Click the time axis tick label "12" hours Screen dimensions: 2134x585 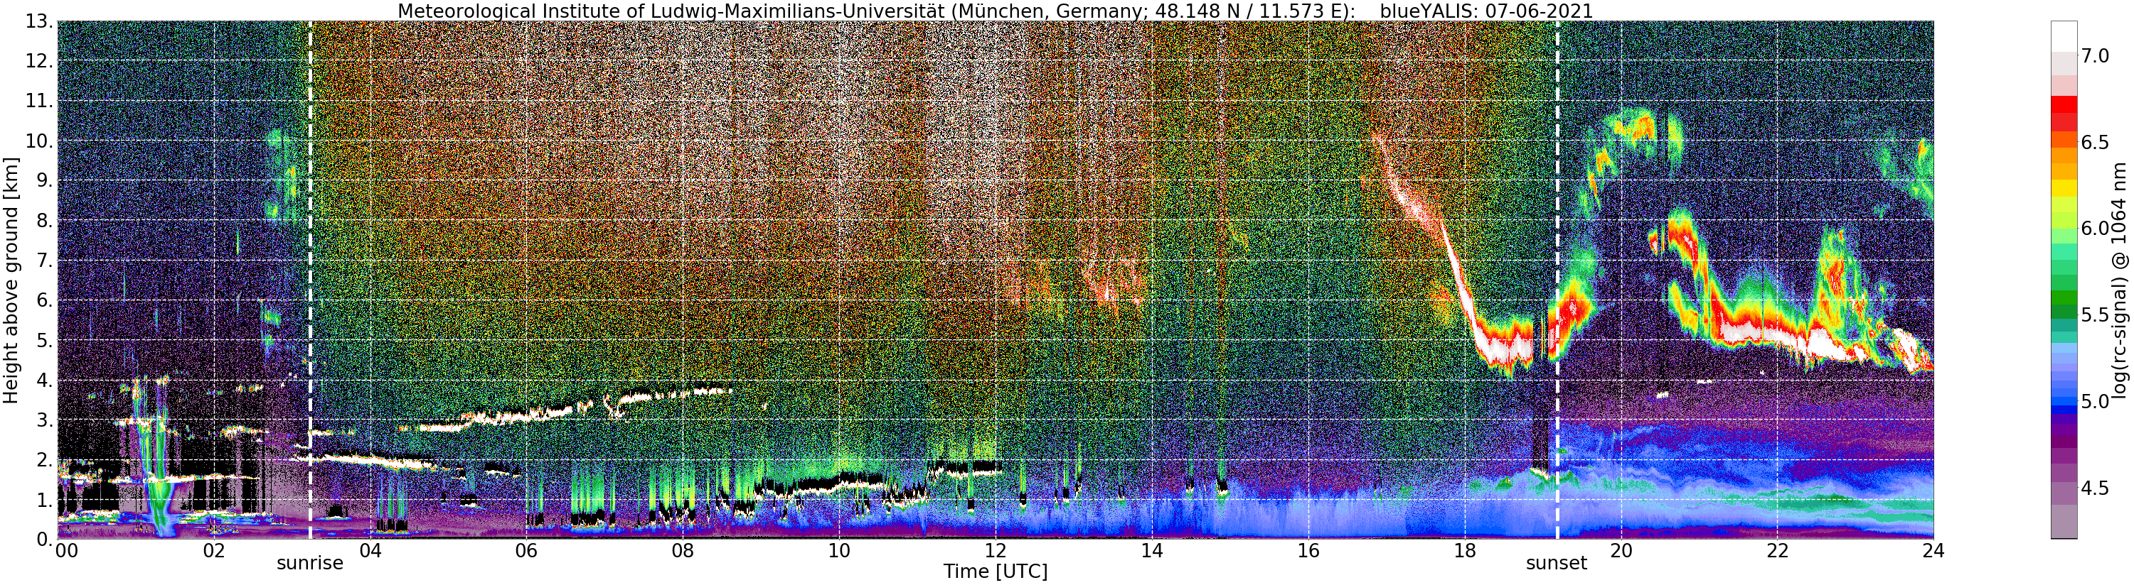995,550
